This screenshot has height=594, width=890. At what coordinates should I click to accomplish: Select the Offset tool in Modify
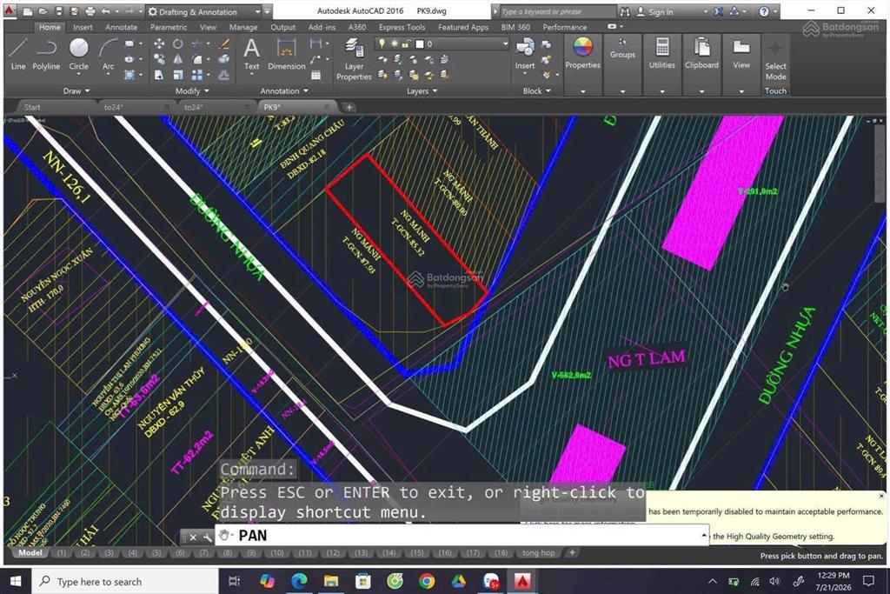pos(224,75)
